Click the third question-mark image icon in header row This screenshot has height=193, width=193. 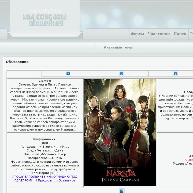point(175,74)
